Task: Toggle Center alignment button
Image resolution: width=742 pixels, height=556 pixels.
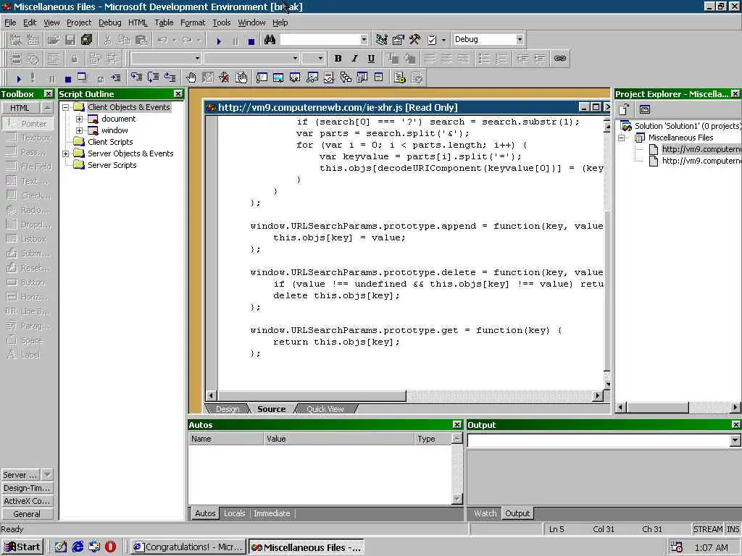Action: pos(446,58)
